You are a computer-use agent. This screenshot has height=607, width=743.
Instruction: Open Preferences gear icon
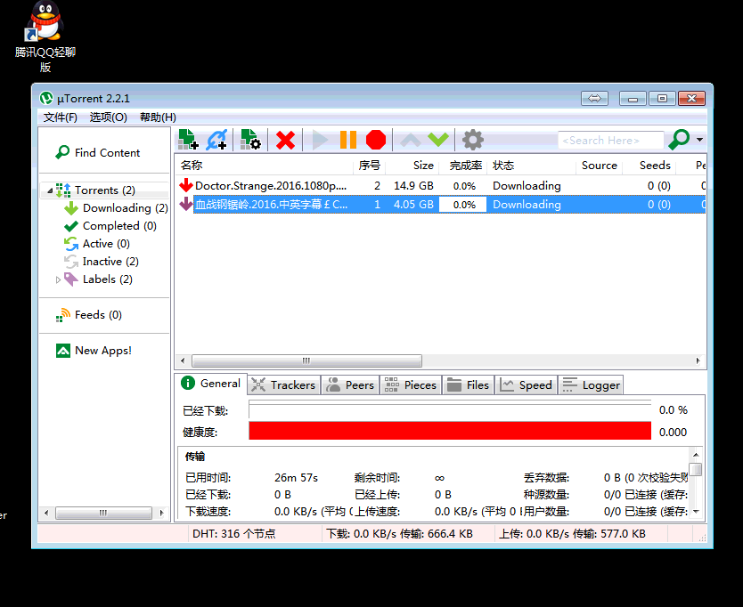tap(473, 140)
